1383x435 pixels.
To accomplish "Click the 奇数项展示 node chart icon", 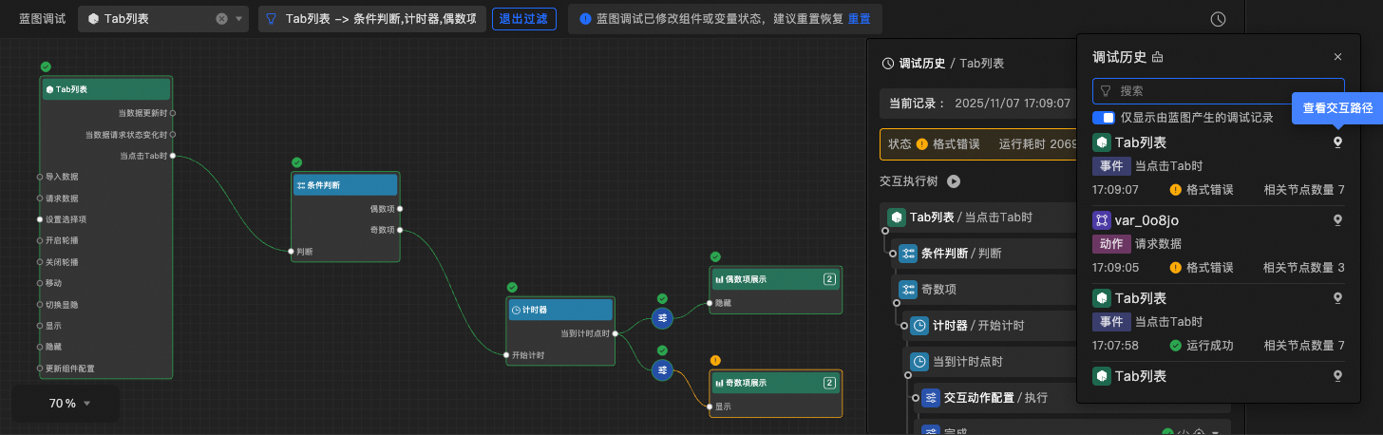I will [720, 383].
